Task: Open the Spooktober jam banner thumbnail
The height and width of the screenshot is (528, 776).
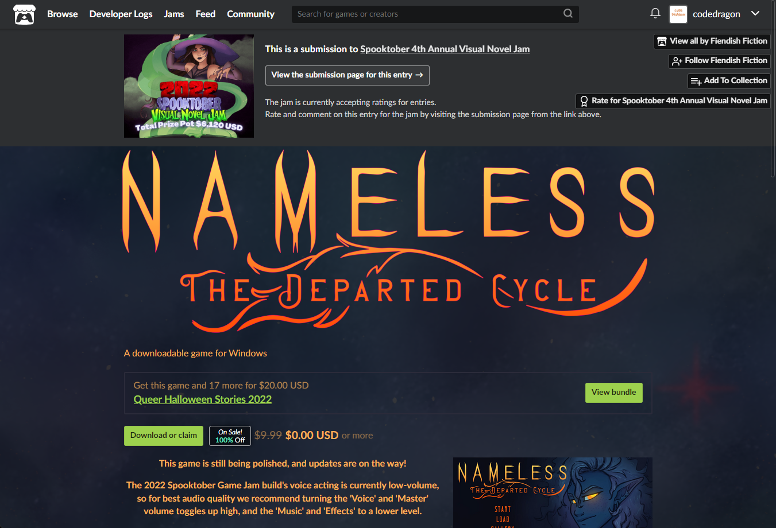Action: [189, 86]
